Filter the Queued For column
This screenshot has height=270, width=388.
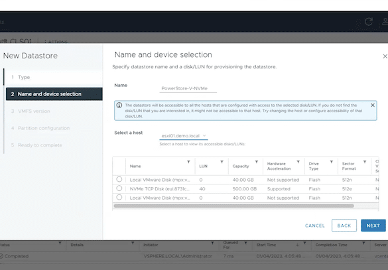(245, 243)
